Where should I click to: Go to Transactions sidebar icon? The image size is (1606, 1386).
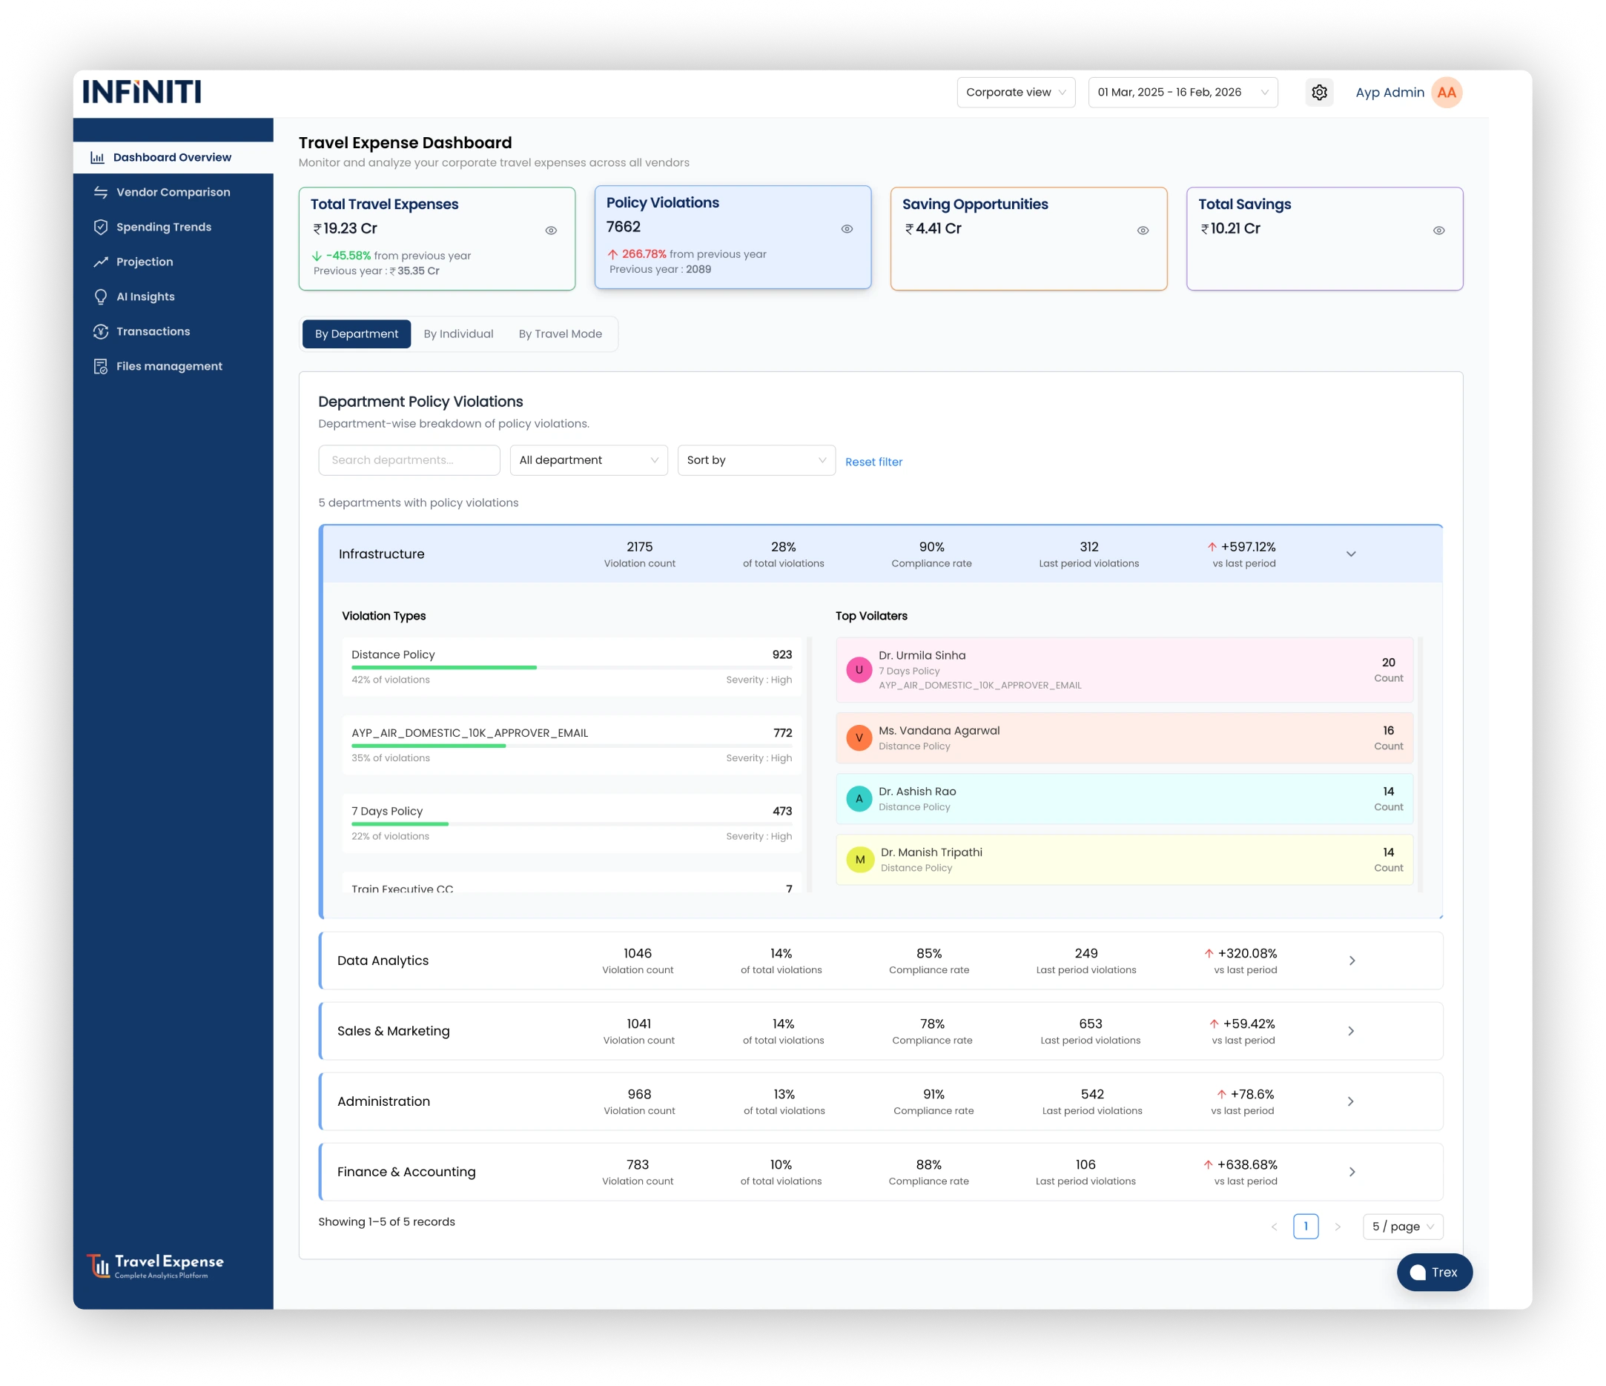tap(101, 331)
